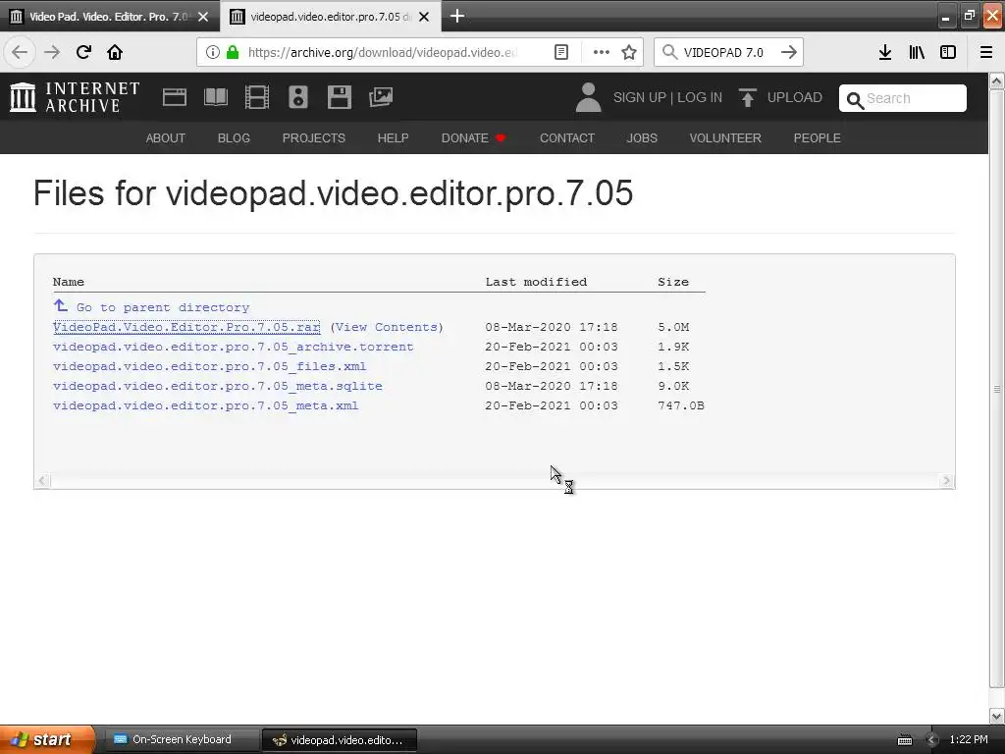Open the Windows Start button
The width and height of the screenshot is (1005, 754).
(x=47, y=739)
